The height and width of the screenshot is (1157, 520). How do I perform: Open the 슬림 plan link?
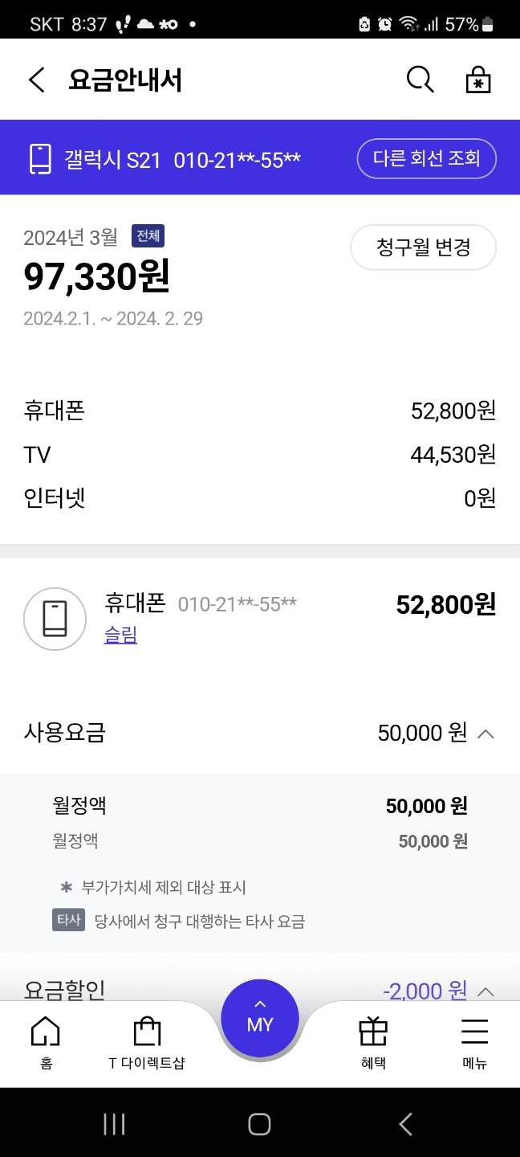(120, 636)
